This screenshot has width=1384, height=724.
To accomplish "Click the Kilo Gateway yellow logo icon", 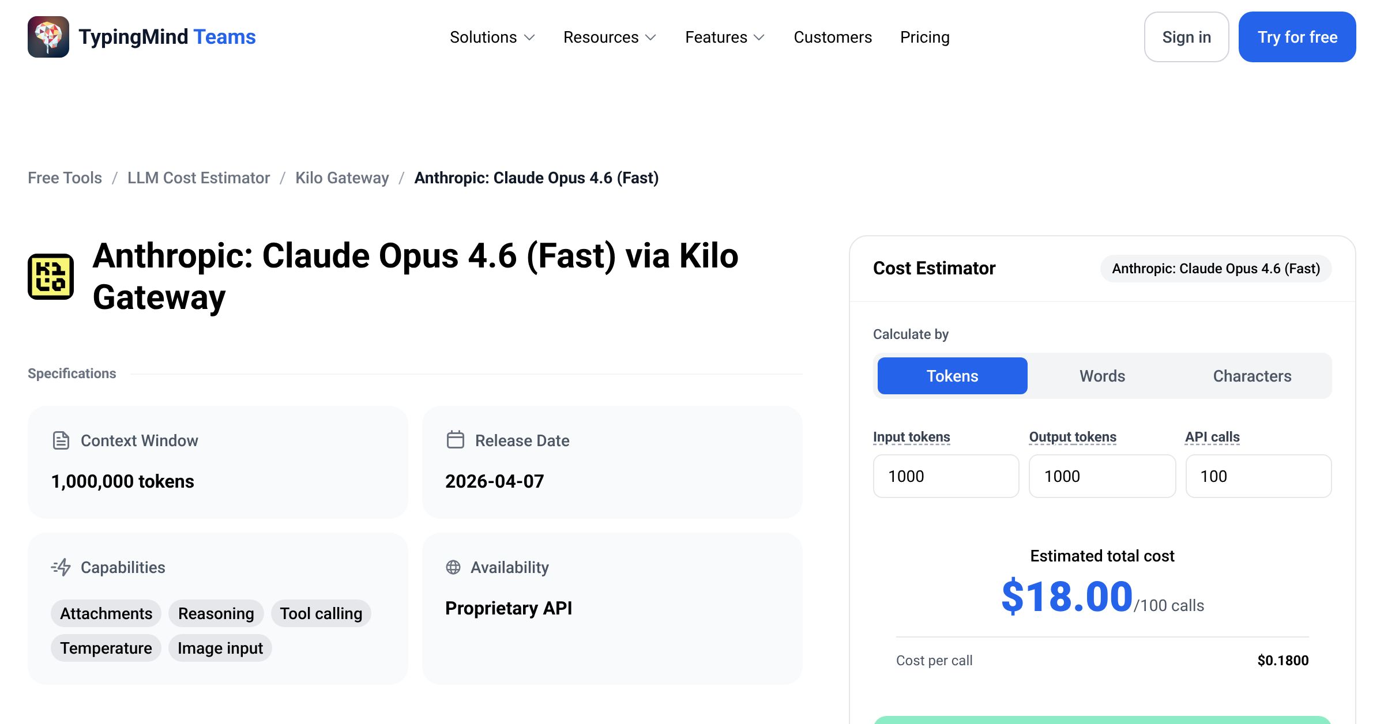I will (51, 277).
